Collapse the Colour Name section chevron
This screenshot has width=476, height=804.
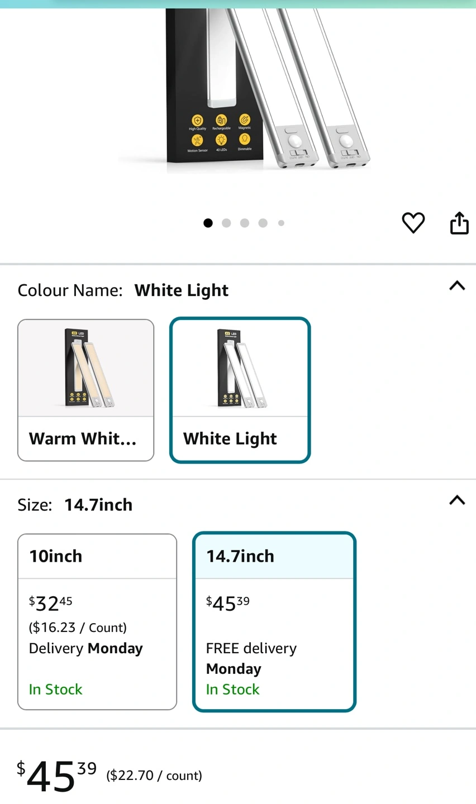tap(457, 286)
